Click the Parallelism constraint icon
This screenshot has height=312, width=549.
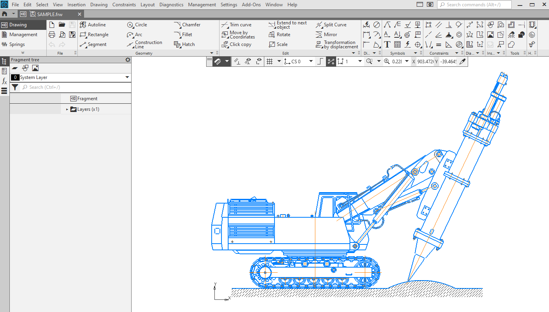[439, 25]
